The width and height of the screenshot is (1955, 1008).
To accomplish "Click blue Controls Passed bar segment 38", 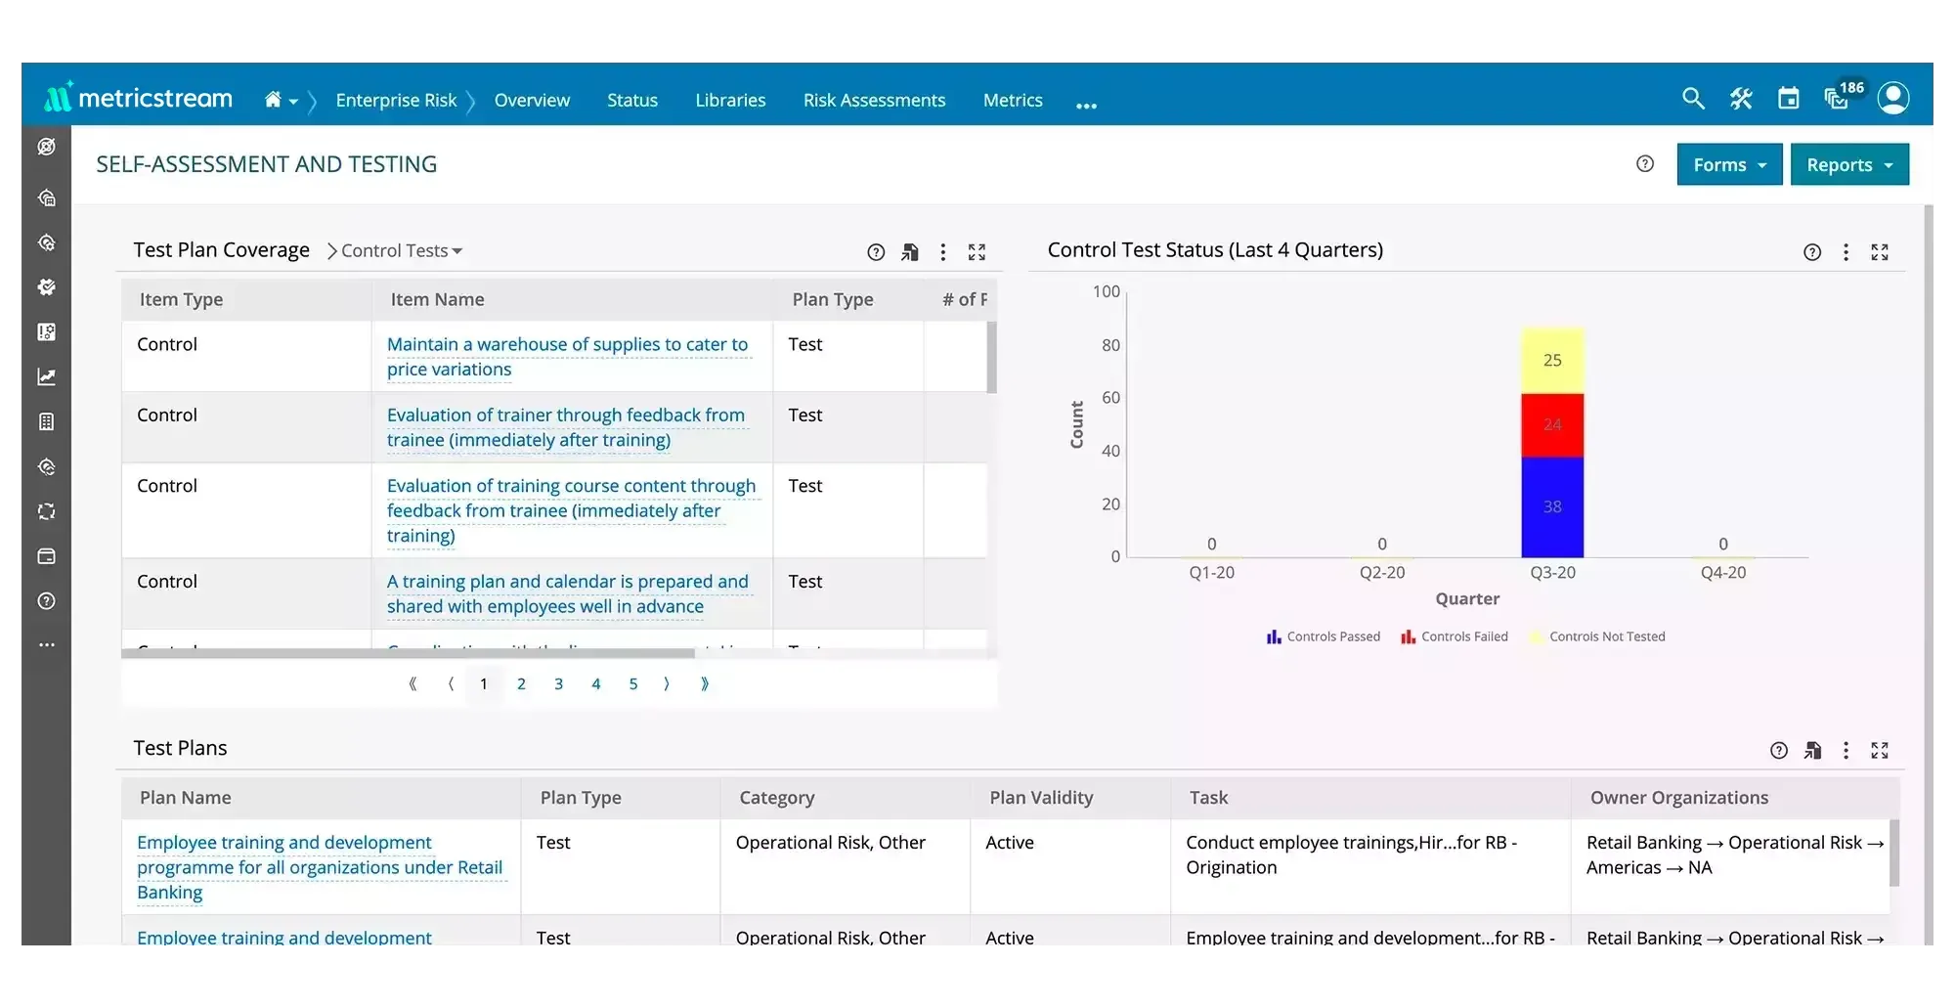I will click(x=1552, y=507).
